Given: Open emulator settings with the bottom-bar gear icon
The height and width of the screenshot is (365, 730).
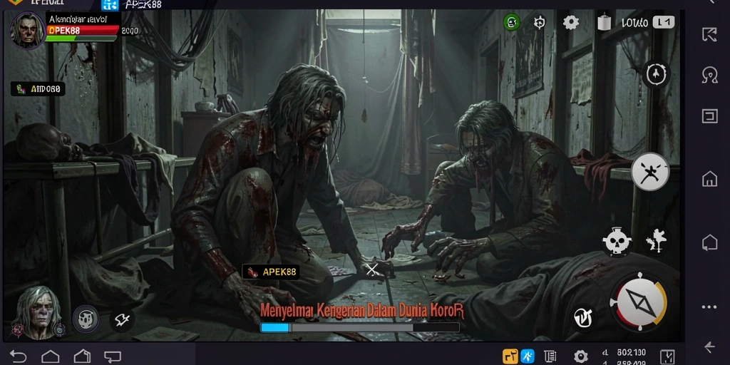Looking at the screenshot, I should pyautogui.click(x=580, y=356).
